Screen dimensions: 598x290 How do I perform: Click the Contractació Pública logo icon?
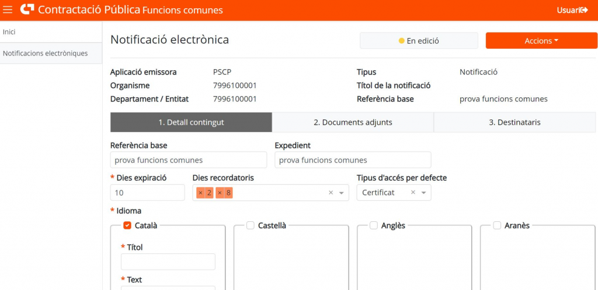(x=27, y=10)
